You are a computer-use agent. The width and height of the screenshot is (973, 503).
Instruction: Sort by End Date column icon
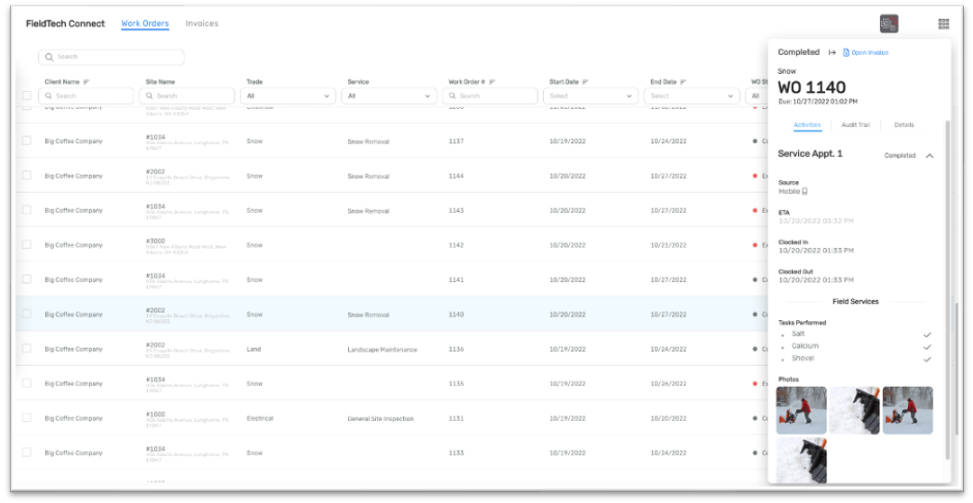click(684, 82)
